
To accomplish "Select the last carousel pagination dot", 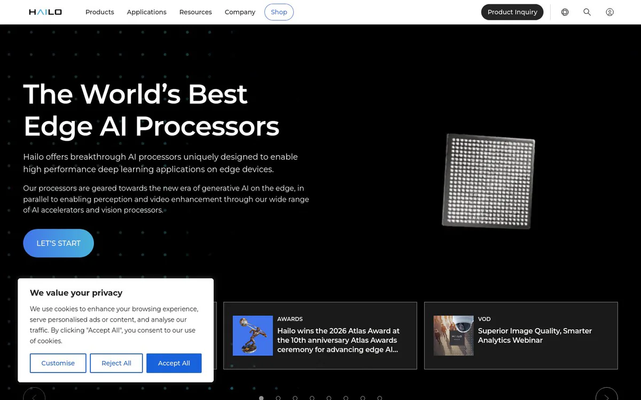I will pos(380,398).
